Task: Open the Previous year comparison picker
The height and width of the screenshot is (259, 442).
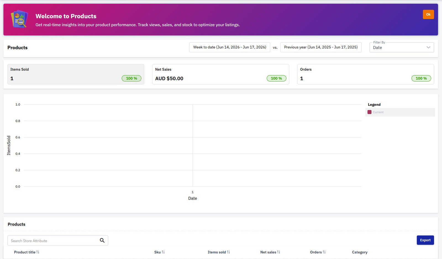Action: (x=321, y=47)
